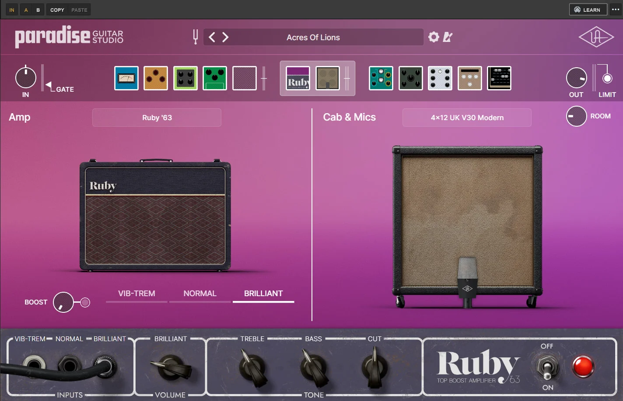Select the green overdrive pedal
Viewport: 623px width, 401px height.
(x=215, y=78)
